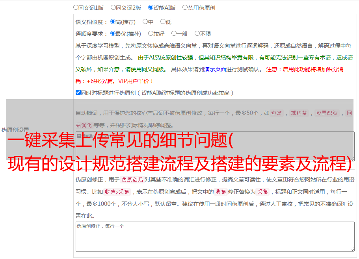The height and width of the screenshot is (259, 359).
Task: Click the 股票配资 example keyword
Action: [327, 113]
